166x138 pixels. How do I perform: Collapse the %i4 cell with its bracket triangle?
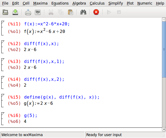(2, 78)
